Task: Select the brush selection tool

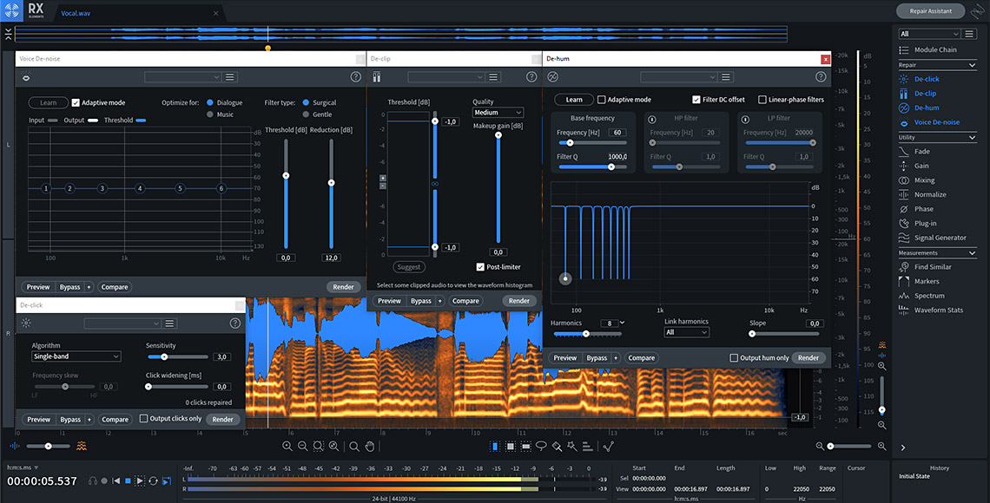Action: (557, 447)
